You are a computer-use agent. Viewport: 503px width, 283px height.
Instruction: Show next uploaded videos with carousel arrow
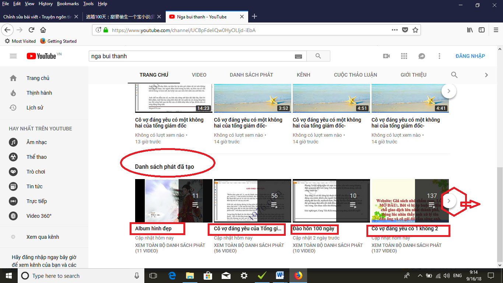pyautogui.click(x=449, y=91)
